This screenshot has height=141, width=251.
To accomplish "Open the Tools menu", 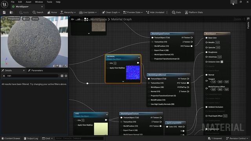I will 49,2.
